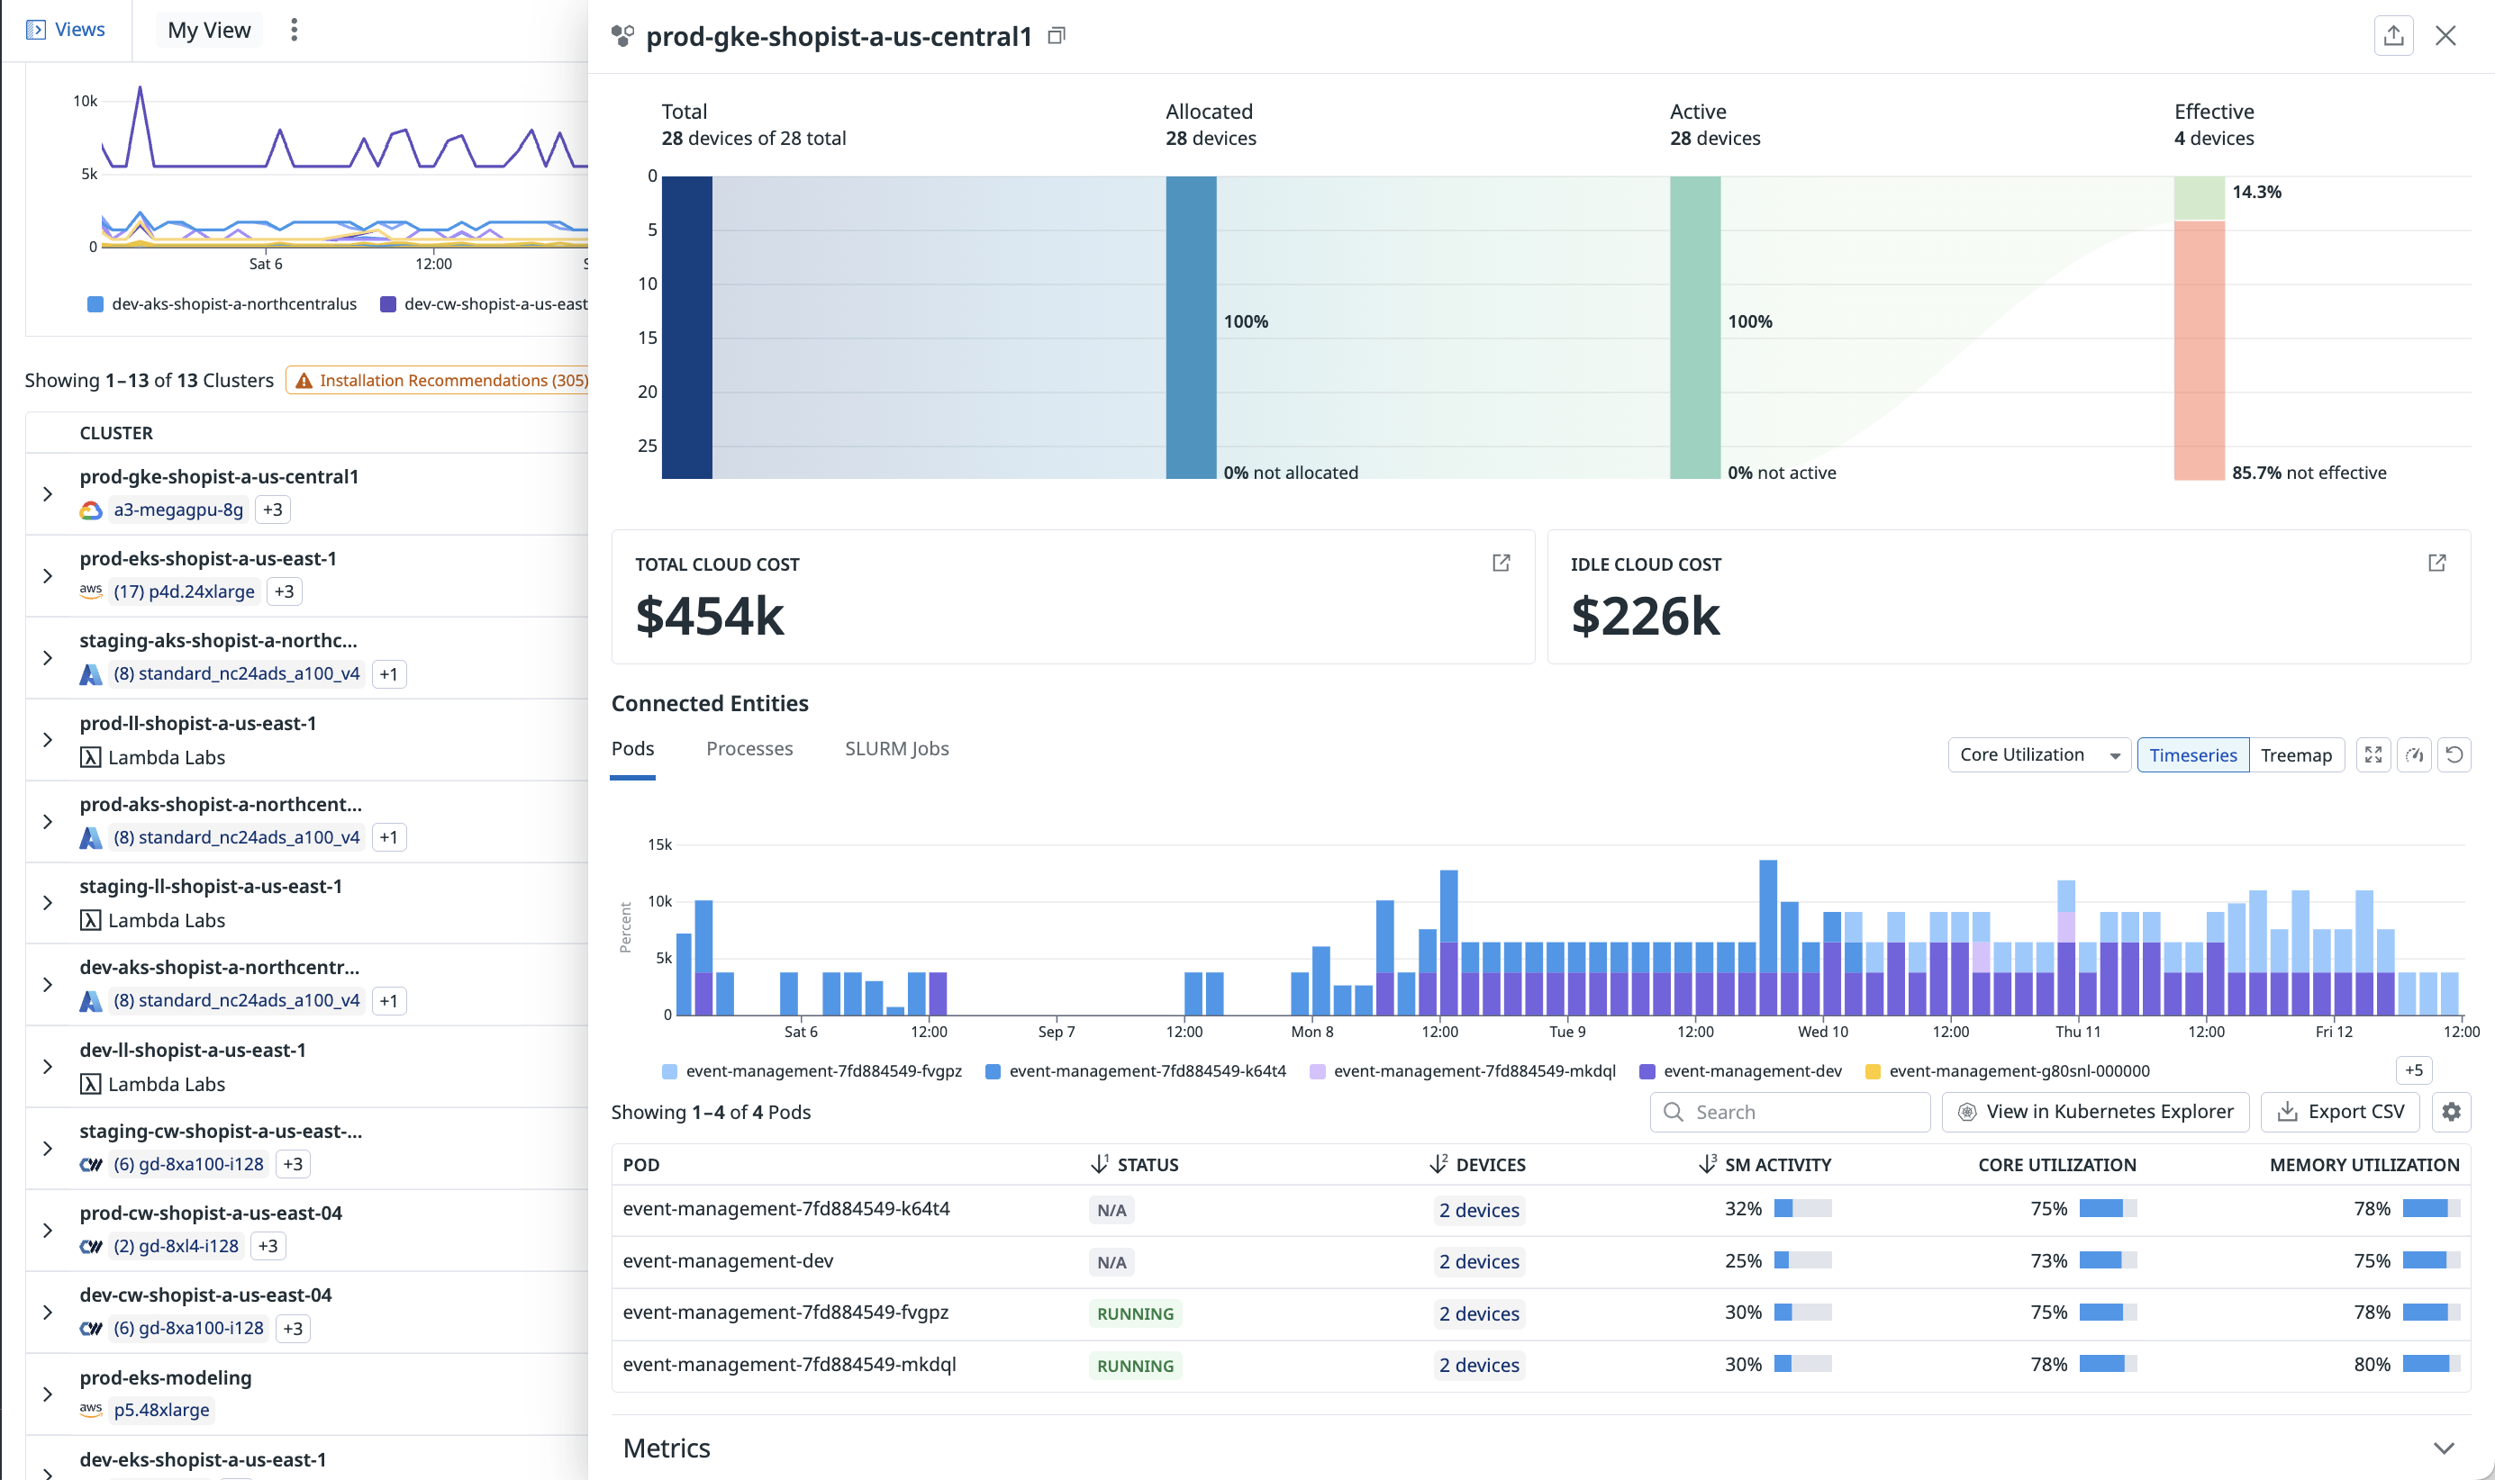Open the three-dot menu next to My View

(294, 30)
